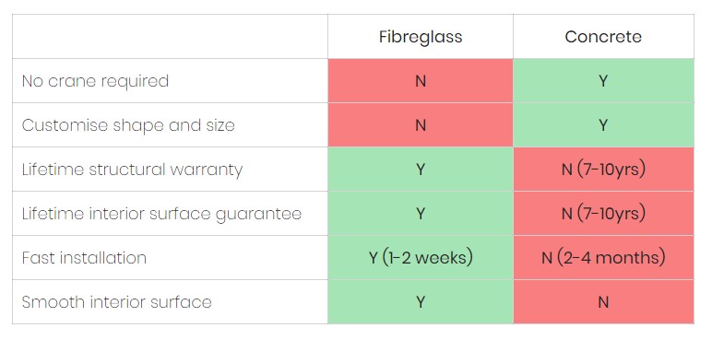Select the 'Fast installation' row label
The image size is (712, 340).
[84, 257]
